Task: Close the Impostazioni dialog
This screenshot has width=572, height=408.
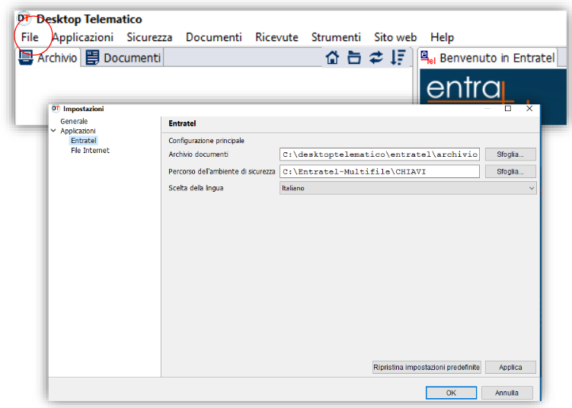Action: 529,108
